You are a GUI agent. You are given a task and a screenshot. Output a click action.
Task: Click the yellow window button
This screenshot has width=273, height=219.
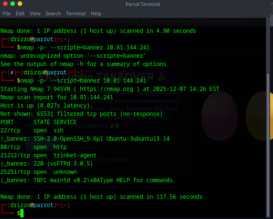point(20,4)
